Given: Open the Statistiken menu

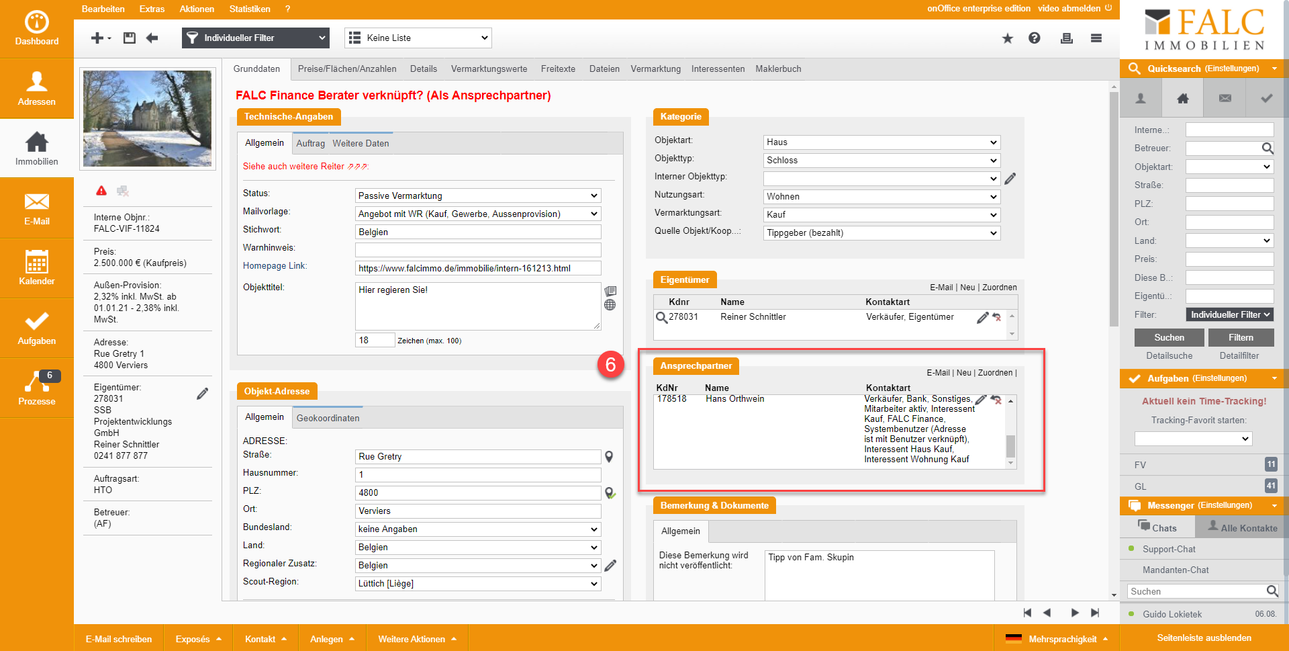Looking at the screenshot, I should point(250,9).
